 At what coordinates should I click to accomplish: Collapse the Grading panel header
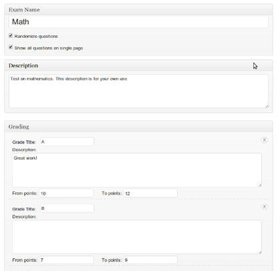pos(139,127)
